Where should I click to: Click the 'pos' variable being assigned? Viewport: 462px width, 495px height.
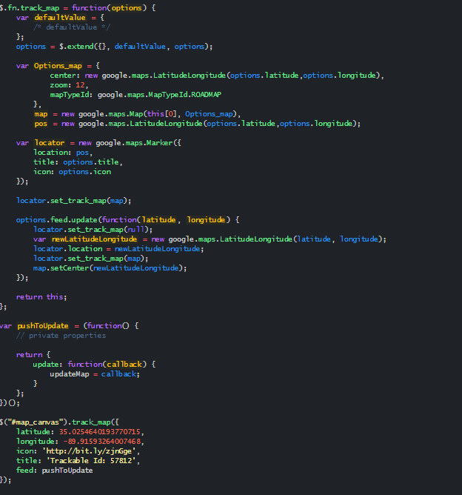[x=41, y=124]
